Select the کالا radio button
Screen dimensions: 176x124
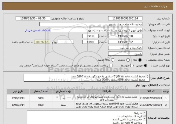pyautogui.click(x=140, y=60)
